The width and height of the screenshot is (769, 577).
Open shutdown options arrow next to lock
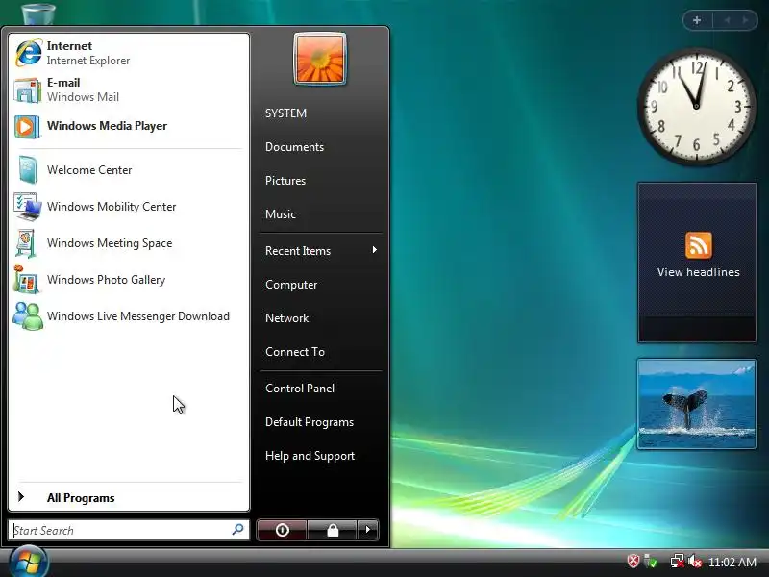368,530
